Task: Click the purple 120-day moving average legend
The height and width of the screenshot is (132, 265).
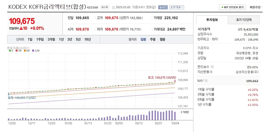Action: point(36,50)
